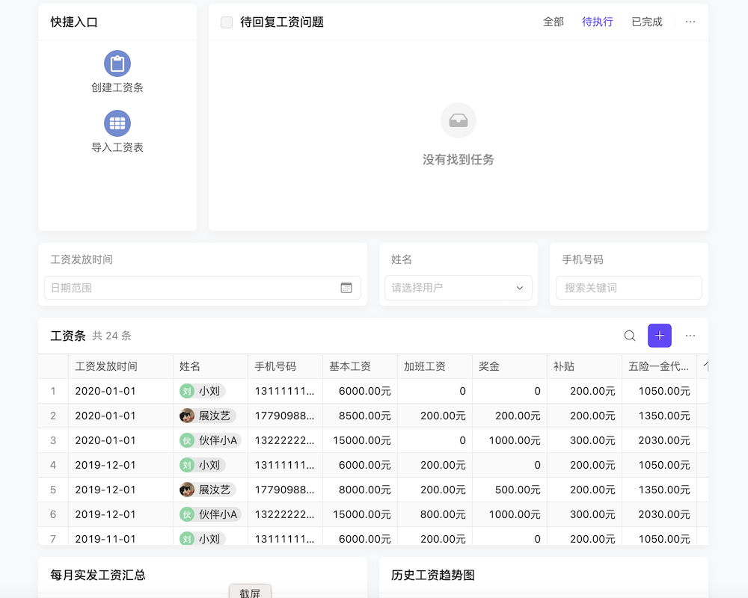
Task: Open the 待执行 tab
Action: (597, 22)
